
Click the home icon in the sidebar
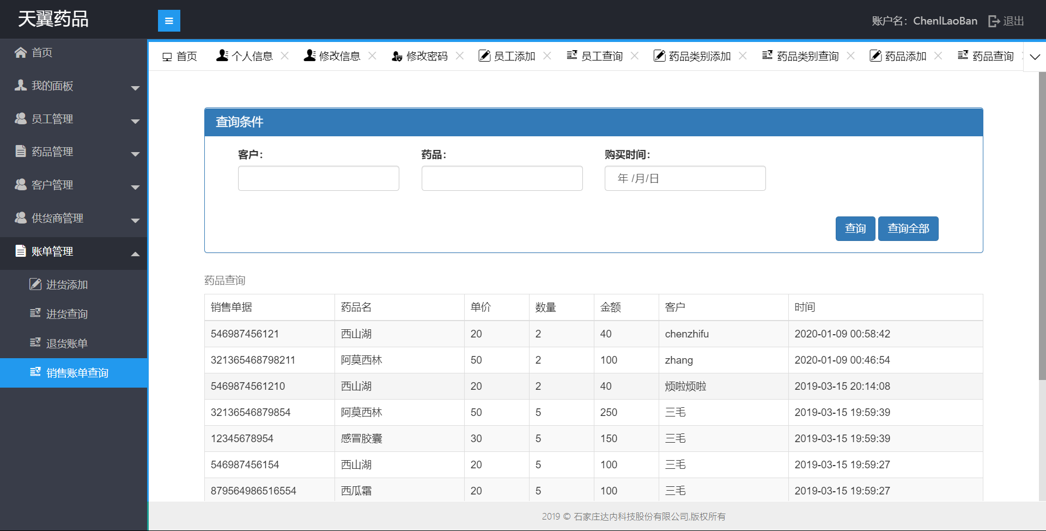[x=21, y=52]
